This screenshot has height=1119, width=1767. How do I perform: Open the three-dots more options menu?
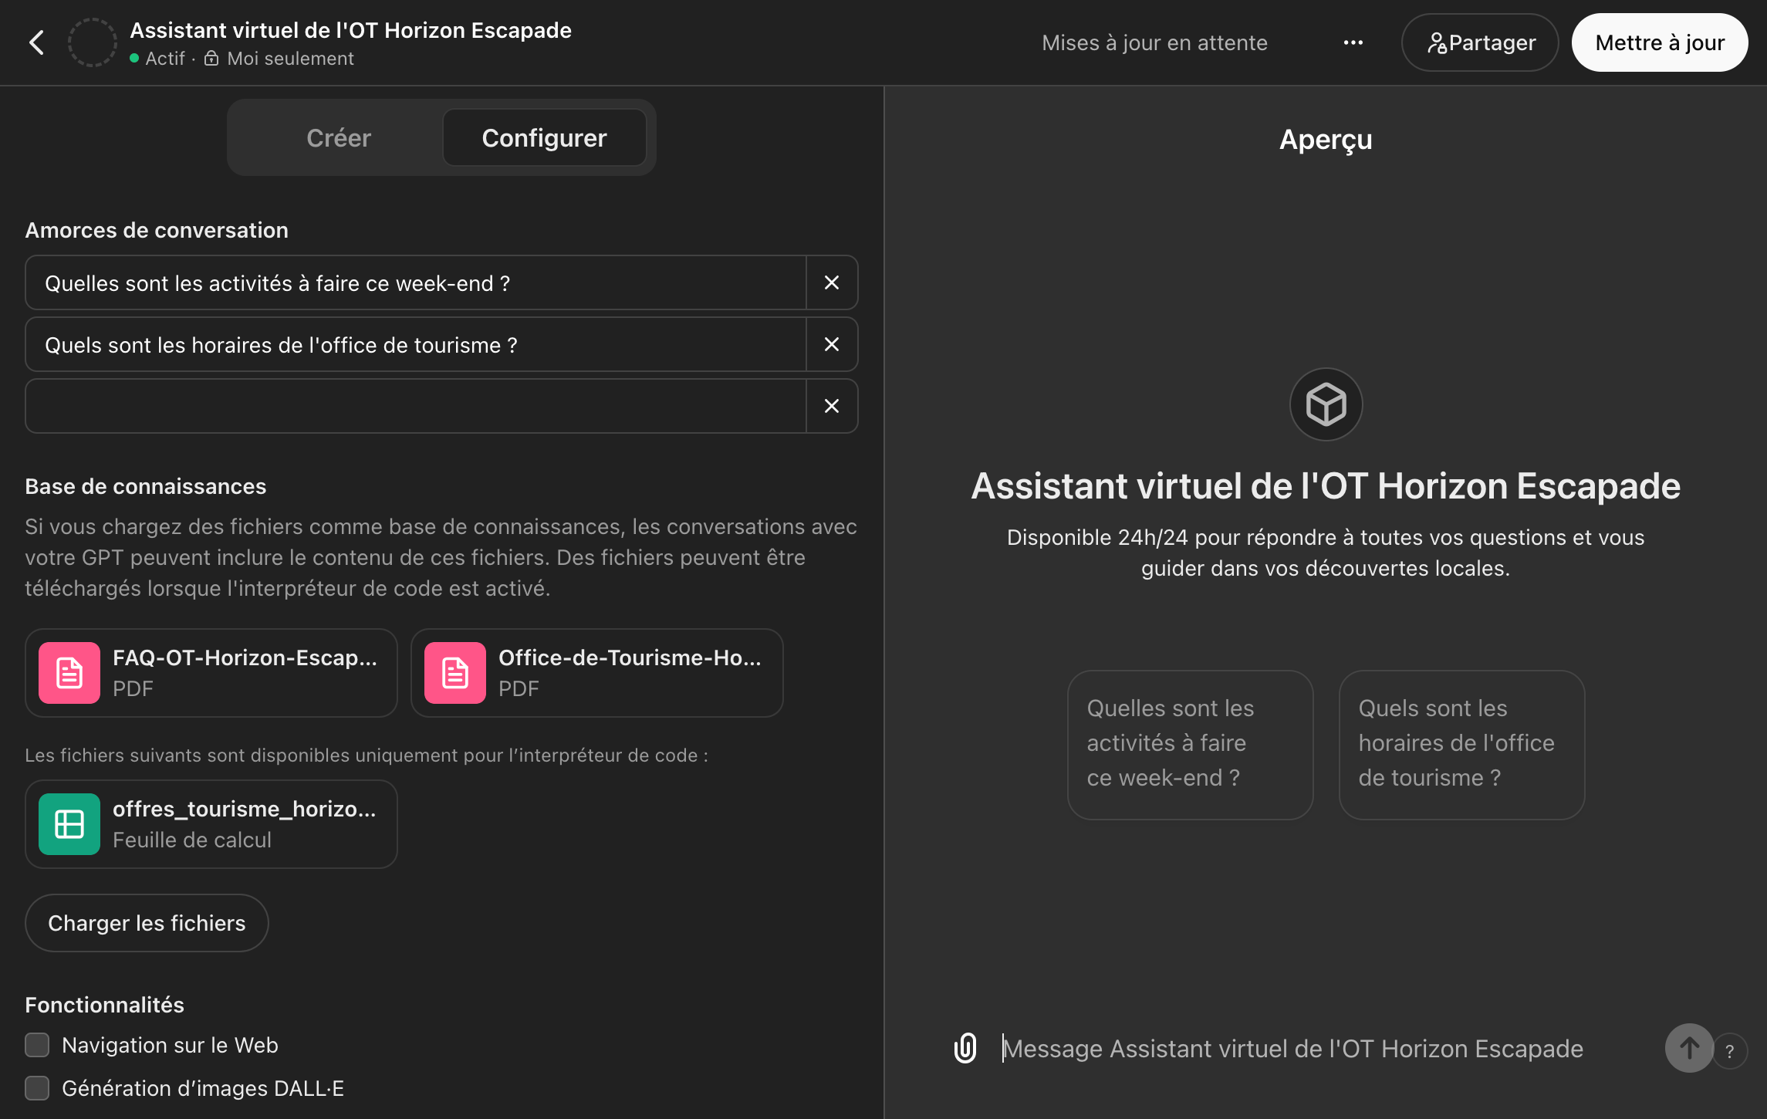click(x=1353, y=42)
